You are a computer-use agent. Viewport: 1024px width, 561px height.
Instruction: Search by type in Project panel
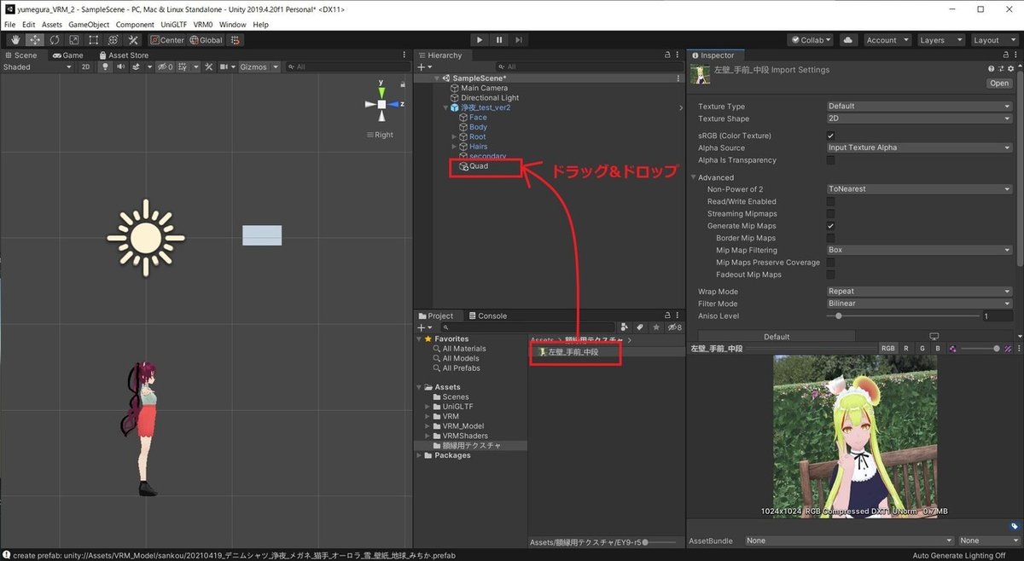(x=625, y=327)
